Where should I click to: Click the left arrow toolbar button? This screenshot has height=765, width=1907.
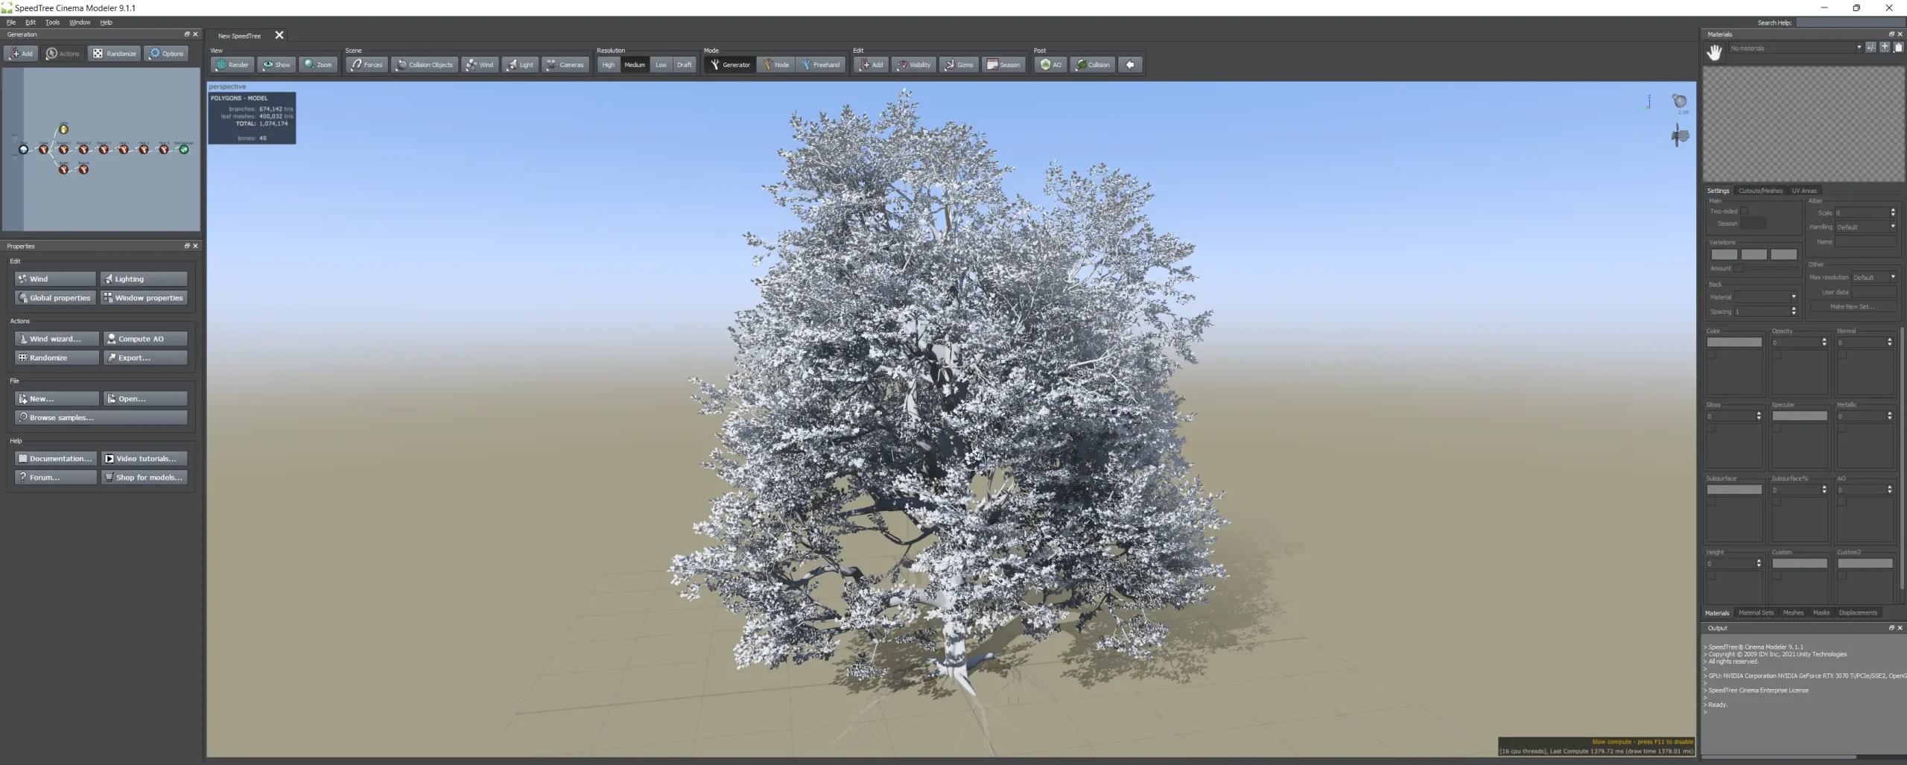(1130, 65)
